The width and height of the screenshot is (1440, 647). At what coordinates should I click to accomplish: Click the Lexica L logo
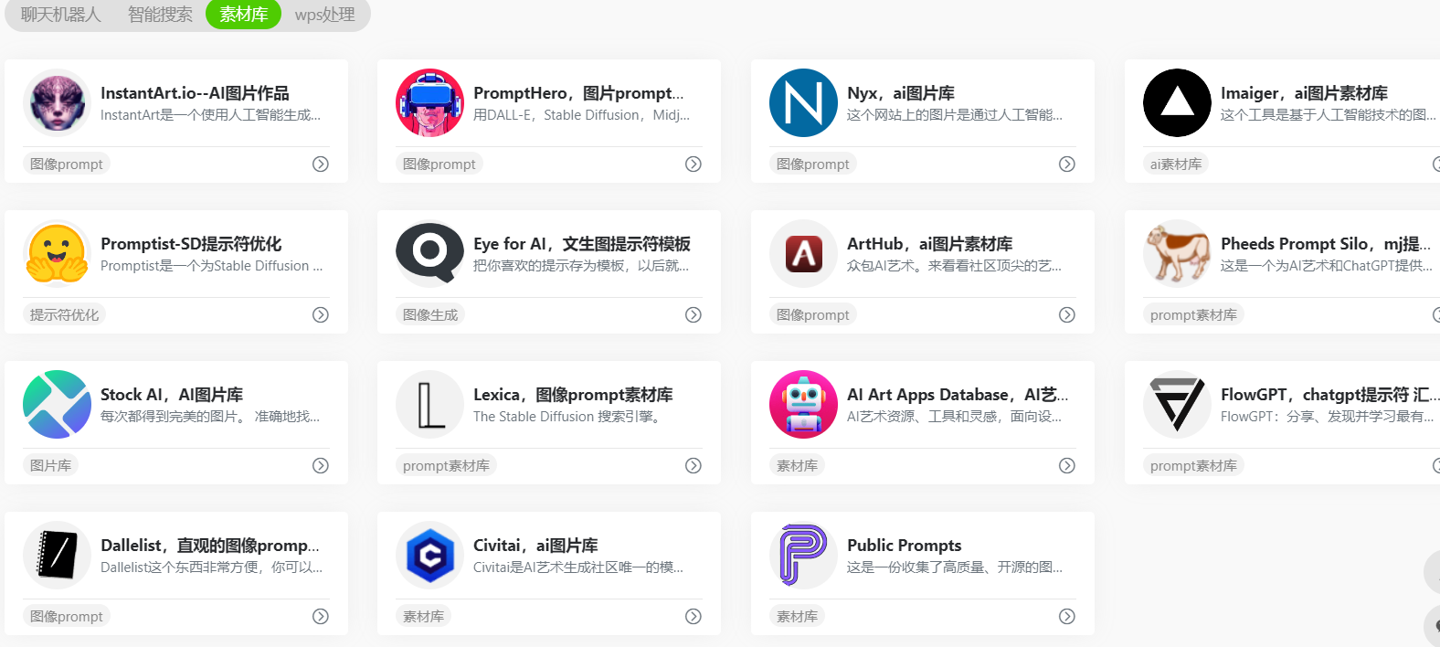[429, 404]
